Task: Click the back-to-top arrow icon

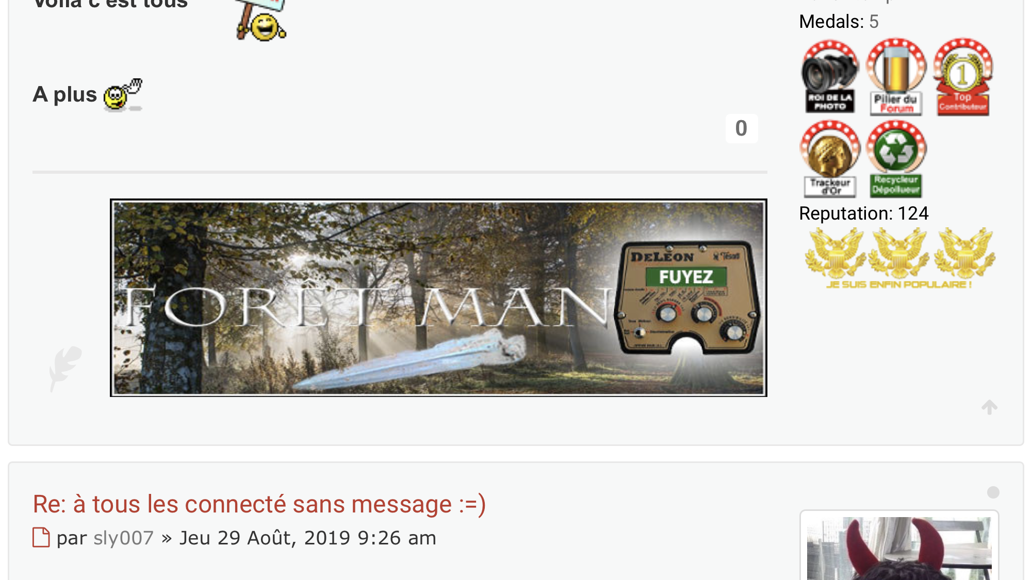Action: coord(989,407)
